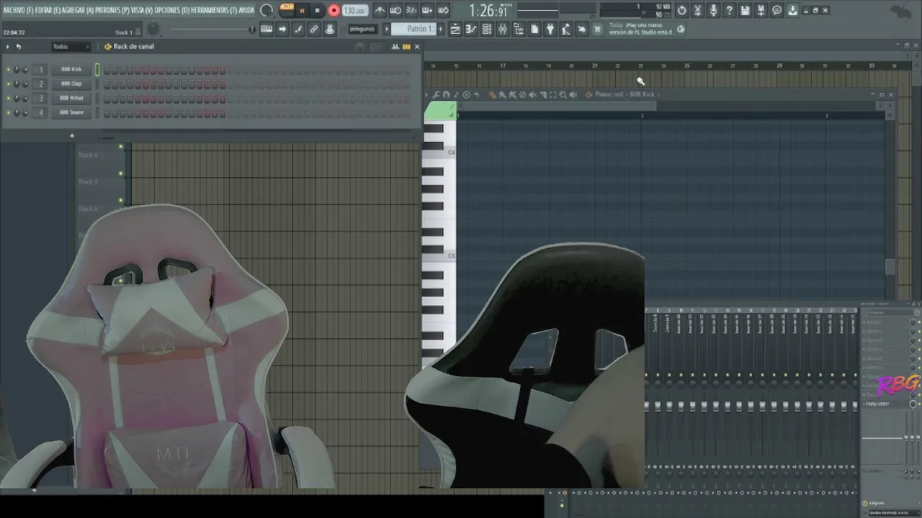Open the plugin picker plug icon
This screenshot has height=518, width=922.
click(550, 29)
